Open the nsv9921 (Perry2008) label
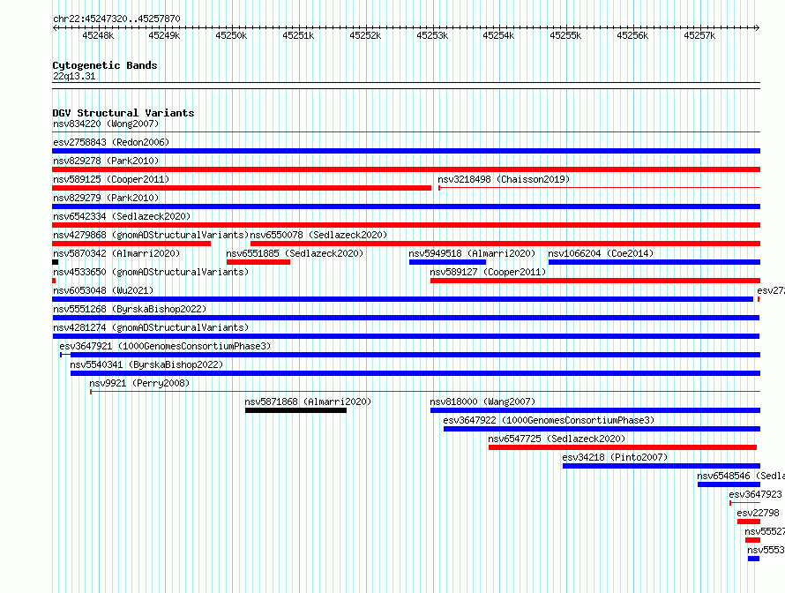This screenshot has width=785, height=593. point(139,383)
